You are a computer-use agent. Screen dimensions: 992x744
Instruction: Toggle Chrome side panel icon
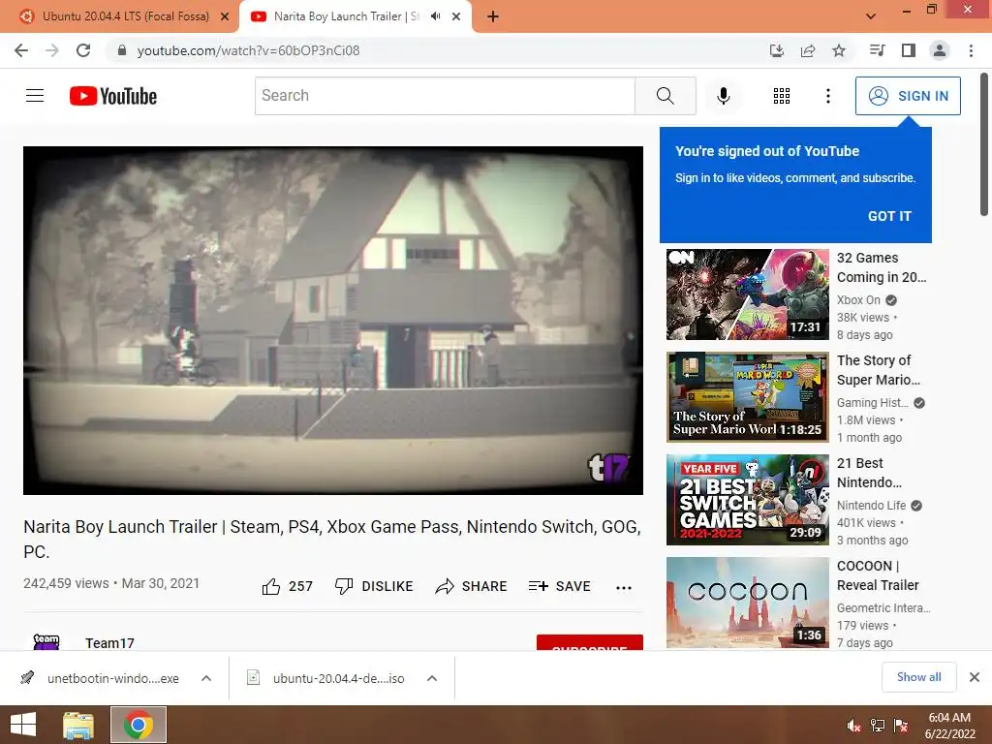[909, 50]
